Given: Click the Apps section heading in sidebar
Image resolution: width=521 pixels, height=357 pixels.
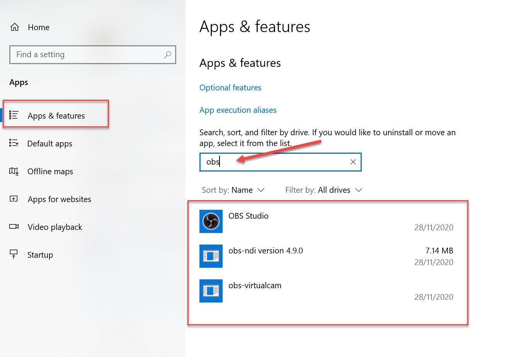Looking at the screenshot, I should coord(19,82).
